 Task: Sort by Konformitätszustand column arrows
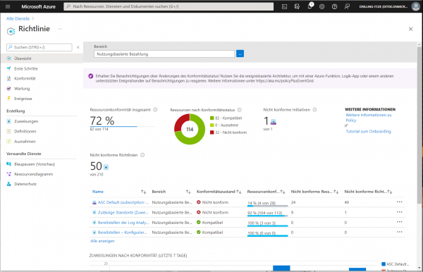(239, 192)
